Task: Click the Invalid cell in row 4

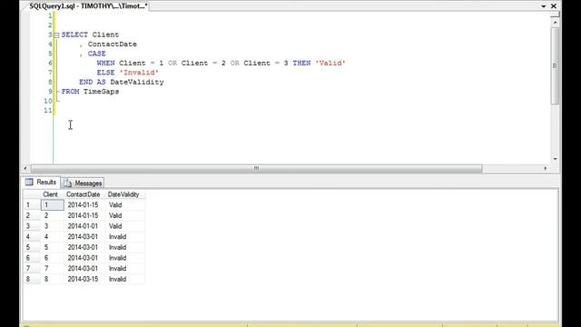Action: pos(125,236)
